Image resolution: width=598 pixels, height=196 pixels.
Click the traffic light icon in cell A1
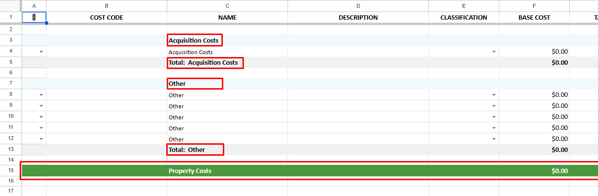(34, 17)
